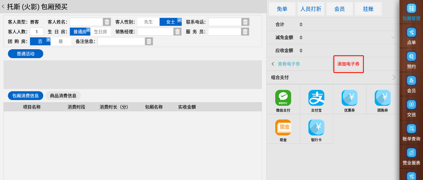This screenshot has height=180, width=423.
Task: Select 普通房 room option
Action: pyautogui.click(x=80, y=32)
